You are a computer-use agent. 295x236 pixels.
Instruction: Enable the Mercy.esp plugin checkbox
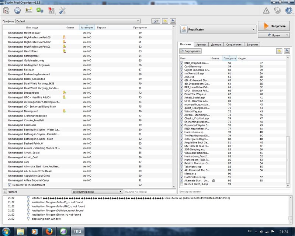pyautogui.click(x=181, y=174)
